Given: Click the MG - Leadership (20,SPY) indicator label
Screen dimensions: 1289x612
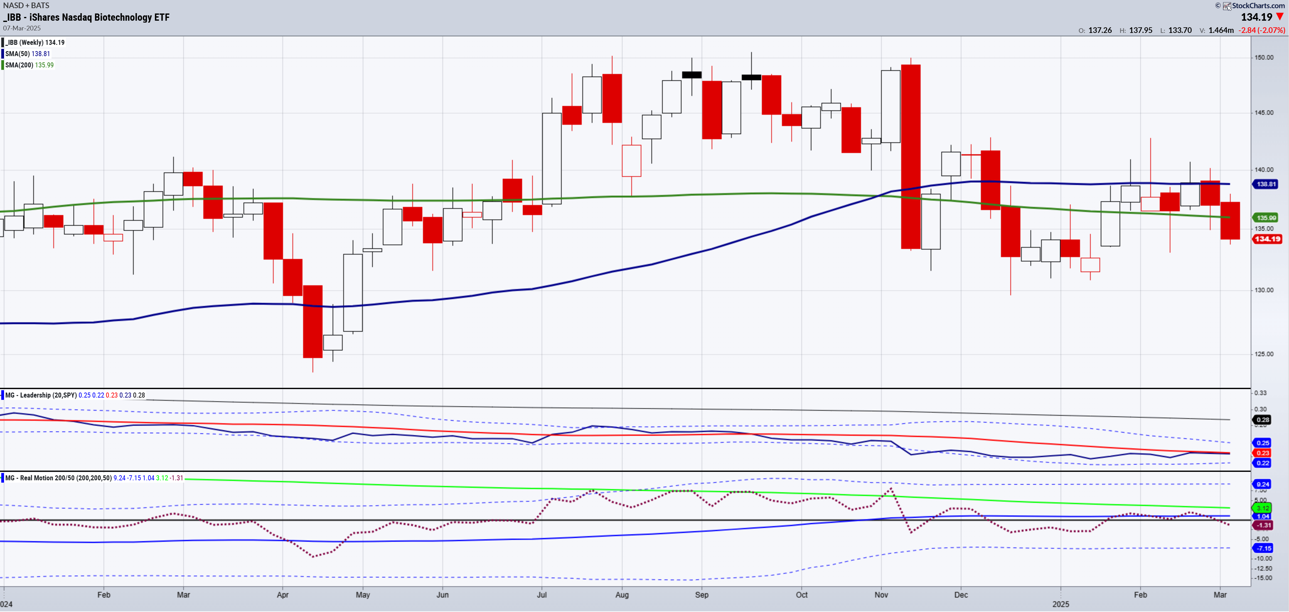Looking at the screenshot, I should point(41,395).
